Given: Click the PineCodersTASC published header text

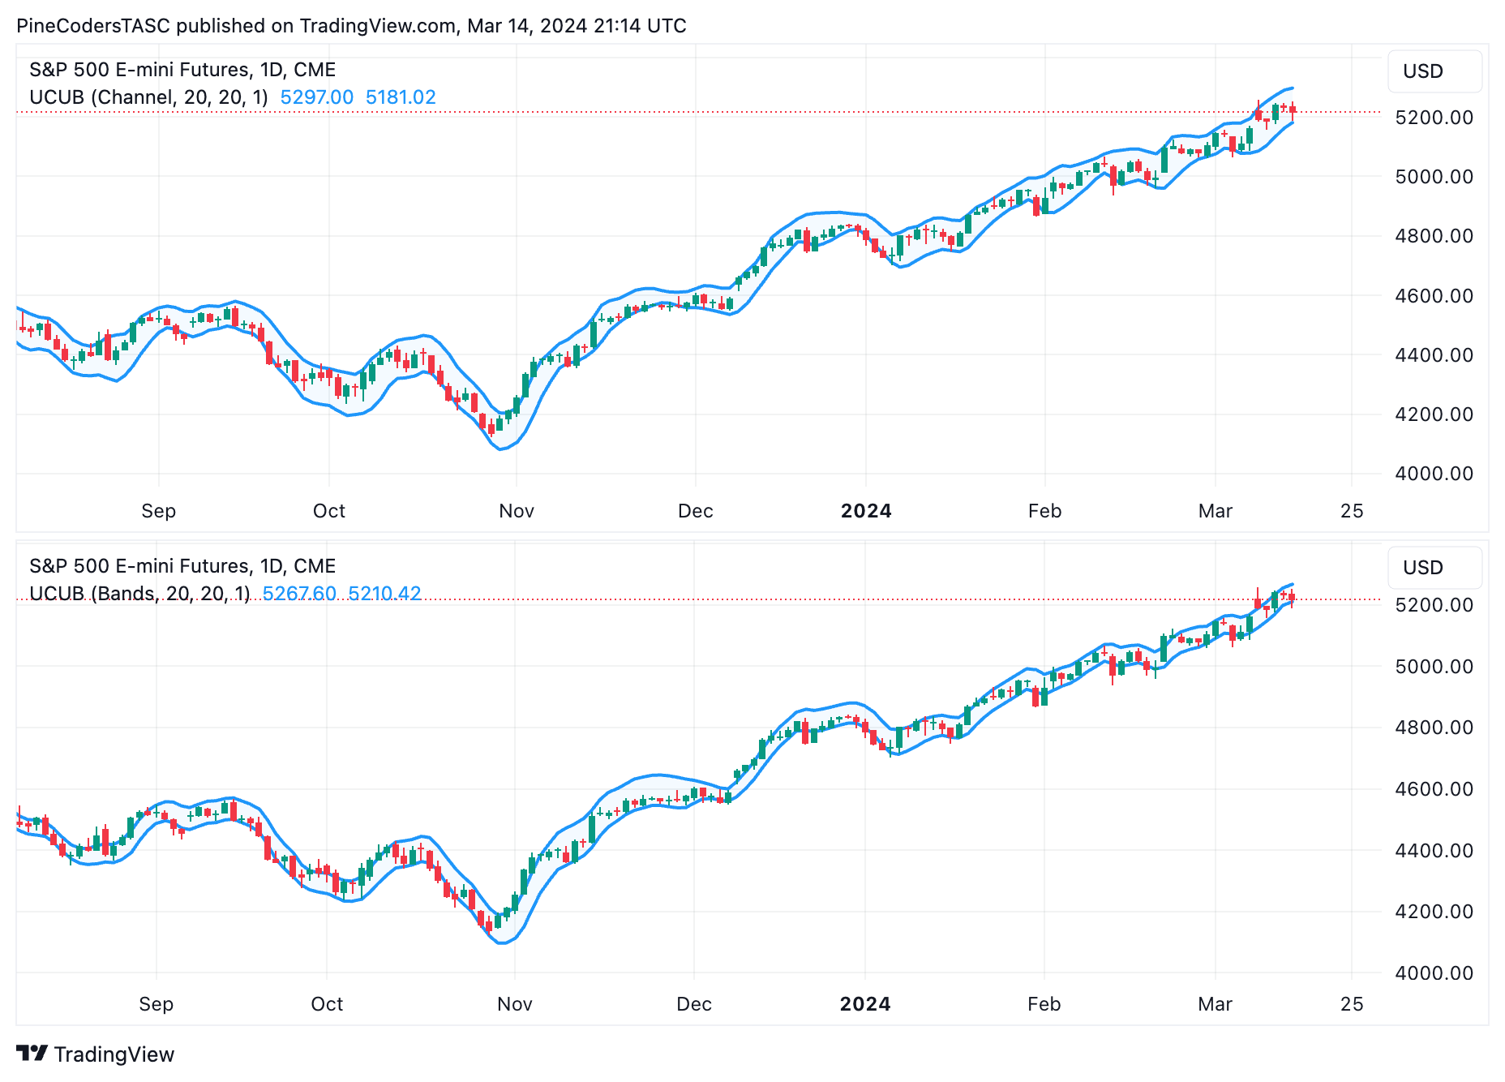Looking at the screenshot, I should [351, 26].
